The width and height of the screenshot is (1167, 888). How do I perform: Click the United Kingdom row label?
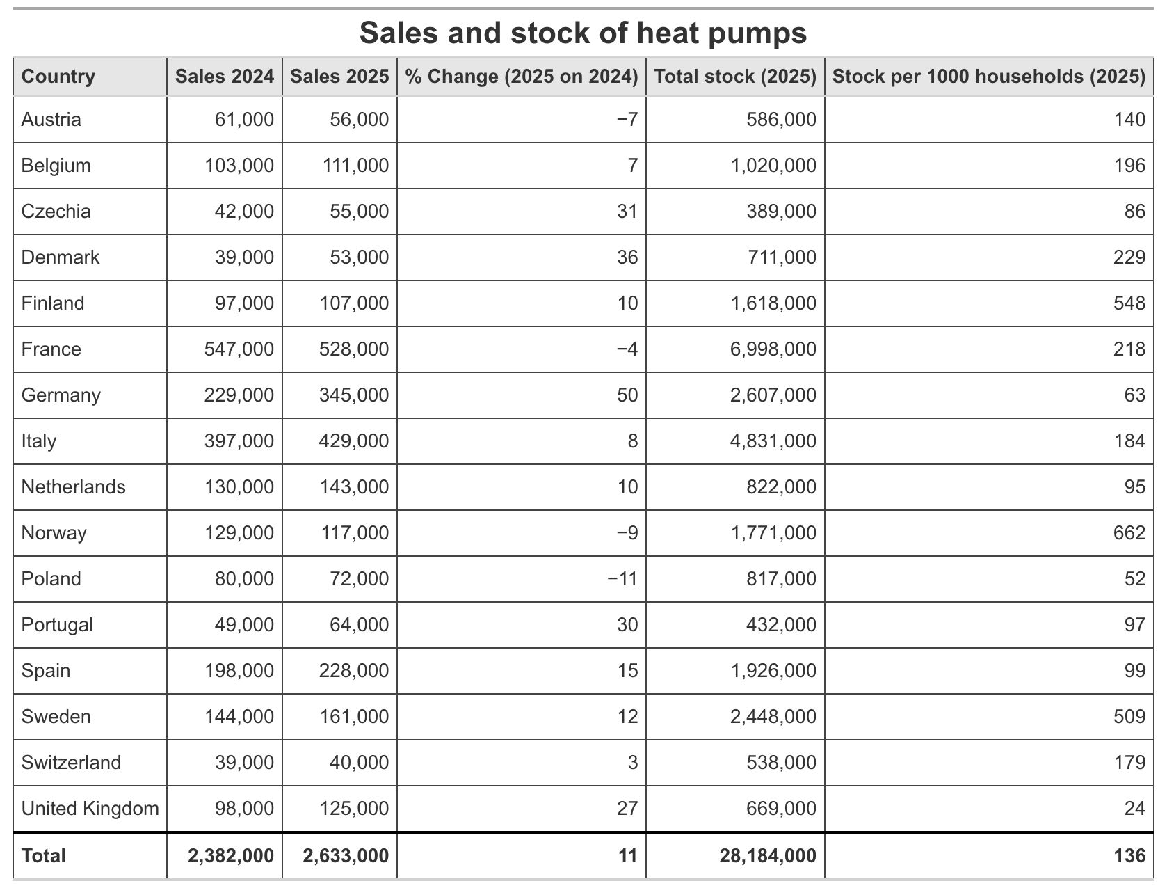(90, 809)
